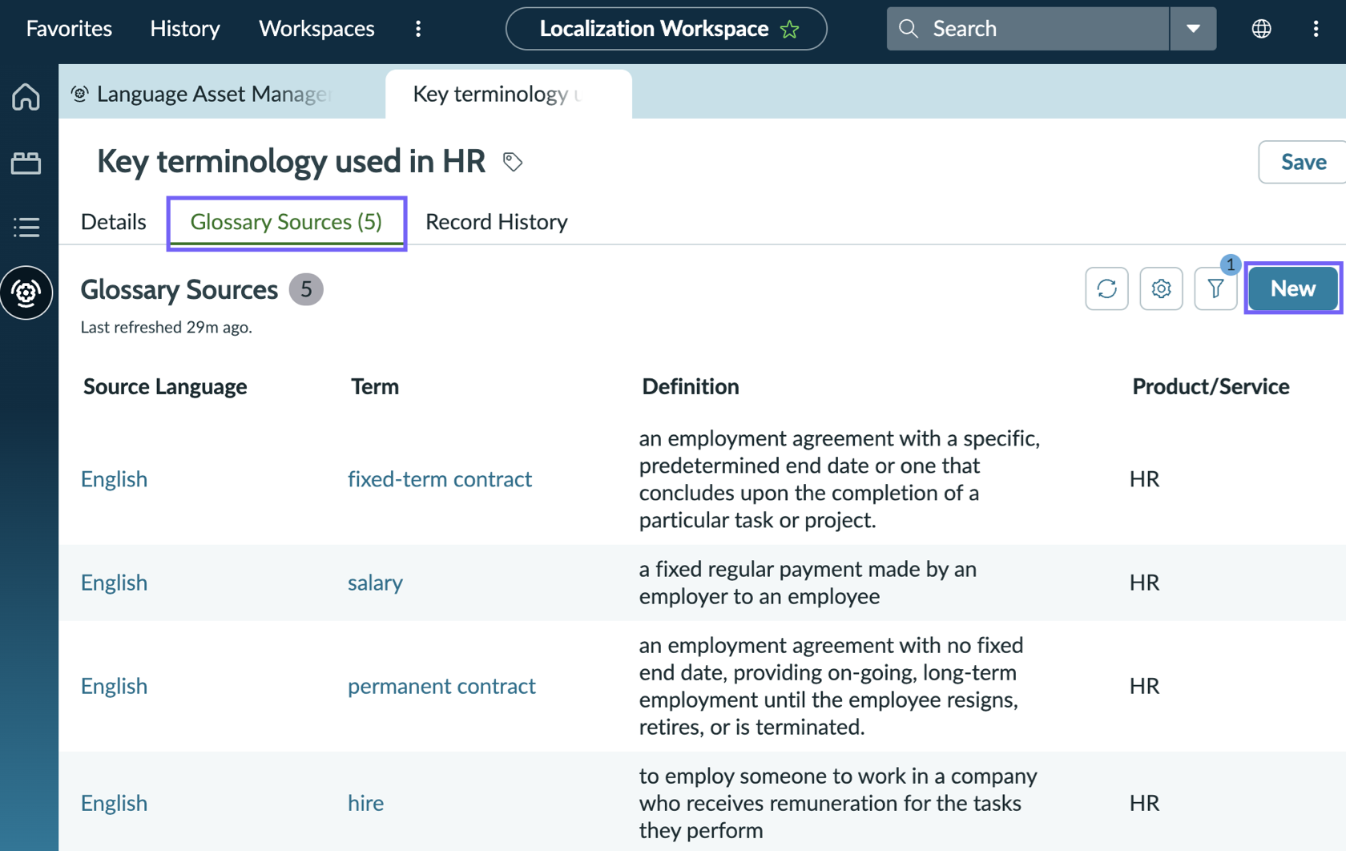Image resolution: width=1346 pixels, height=851 pixels.
Task: Open the fixed-term contract term link
Action: click(x=440, y=479)
